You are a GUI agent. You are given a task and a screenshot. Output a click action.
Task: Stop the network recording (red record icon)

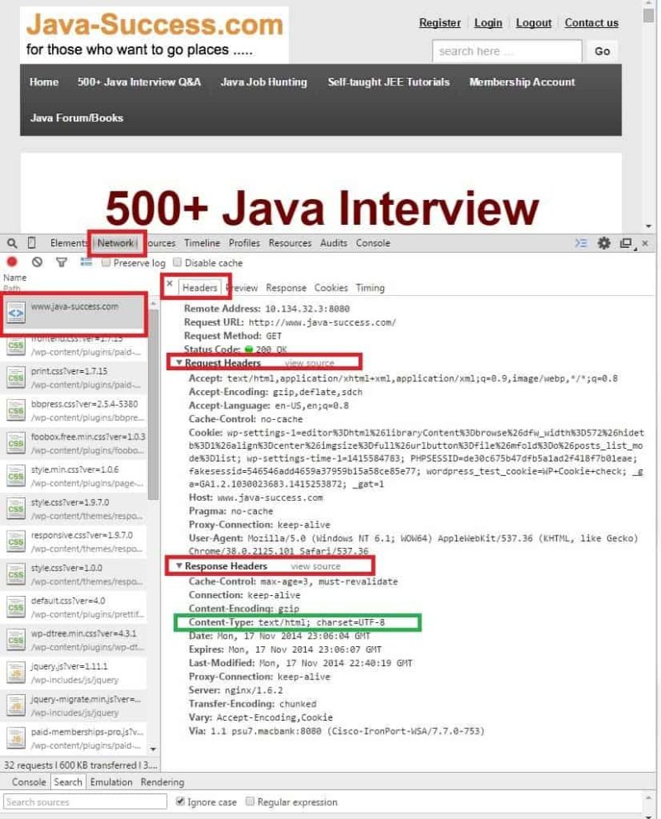coord(10,262)
